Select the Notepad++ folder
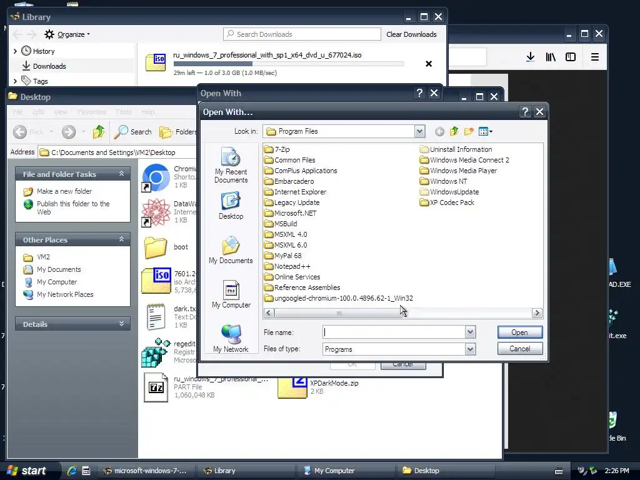The image size is (640, 480). pyautogui.click(x=287, y=266)
